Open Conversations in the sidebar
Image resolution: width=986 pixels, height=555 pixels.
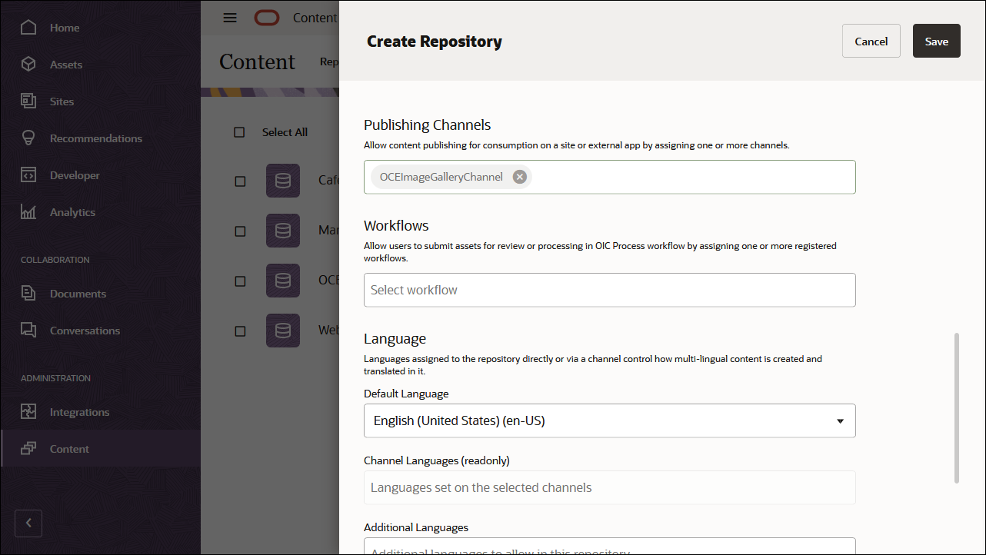85,330
